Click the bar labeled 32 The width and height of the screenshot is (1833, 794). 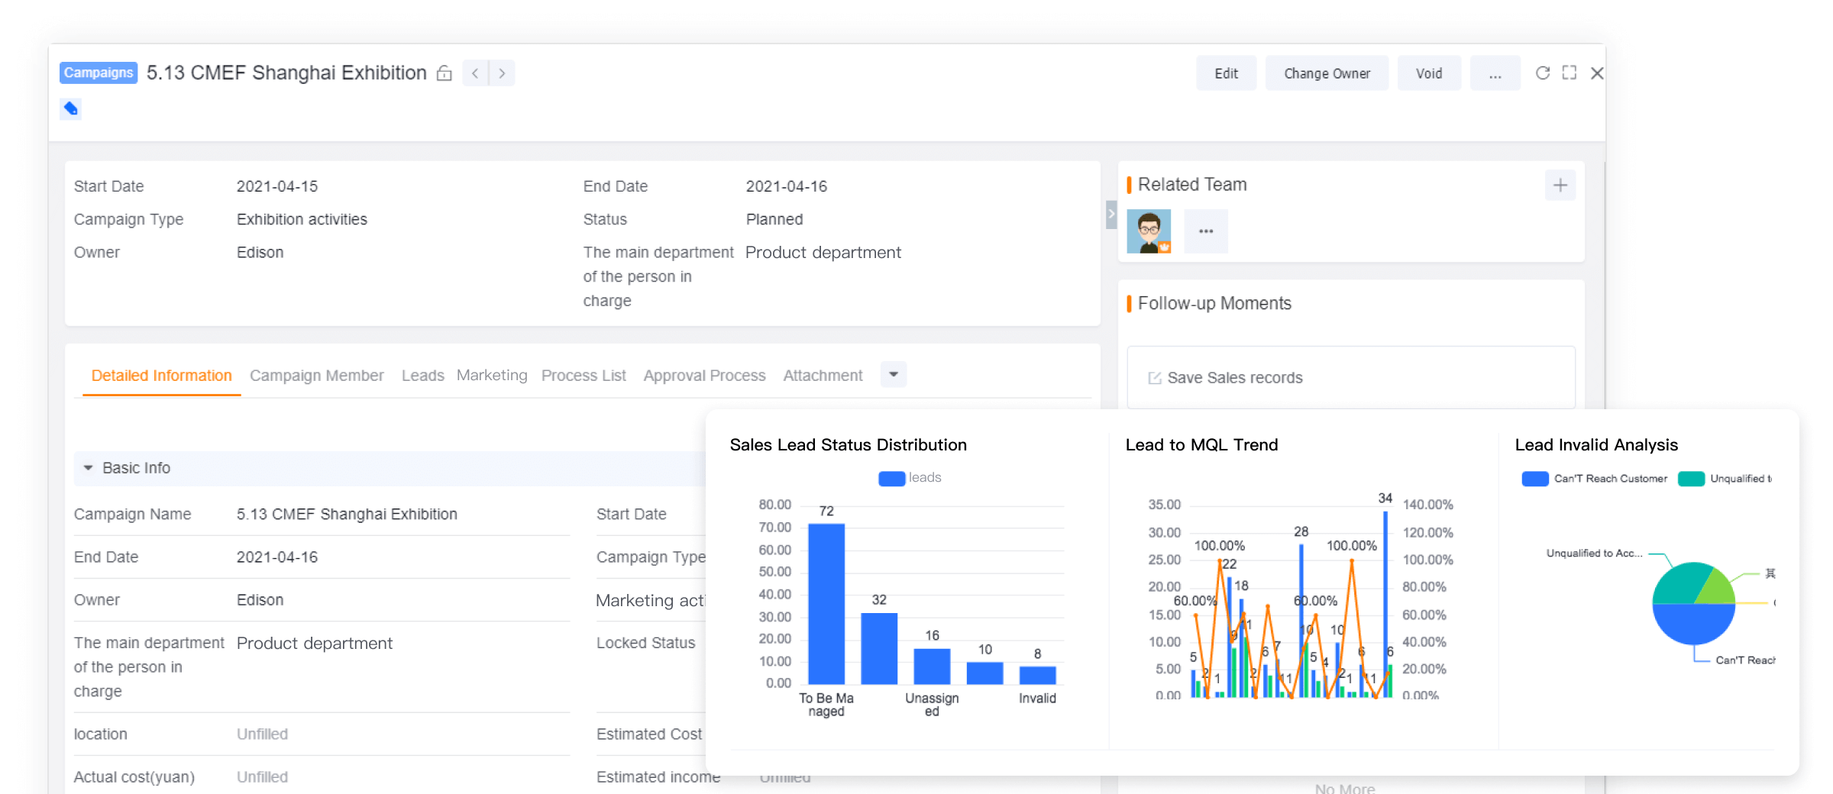[x=879, y=648]
